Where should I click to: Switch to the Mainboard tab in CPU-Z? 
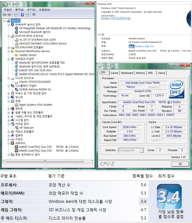click(127, 73)
